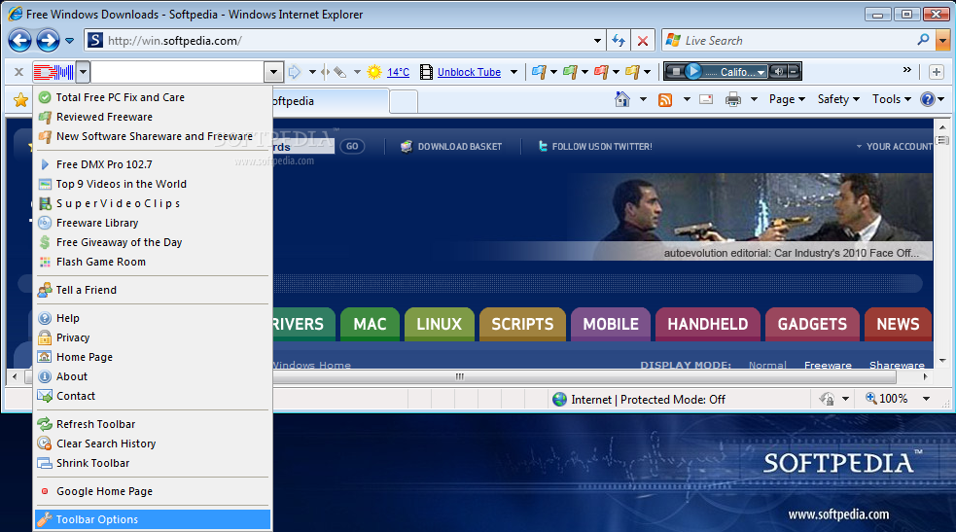Open the MAC category tab

coord(370,324)
